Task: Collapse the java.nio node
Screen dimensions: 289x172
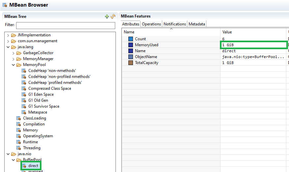Action: pos(8,154)
